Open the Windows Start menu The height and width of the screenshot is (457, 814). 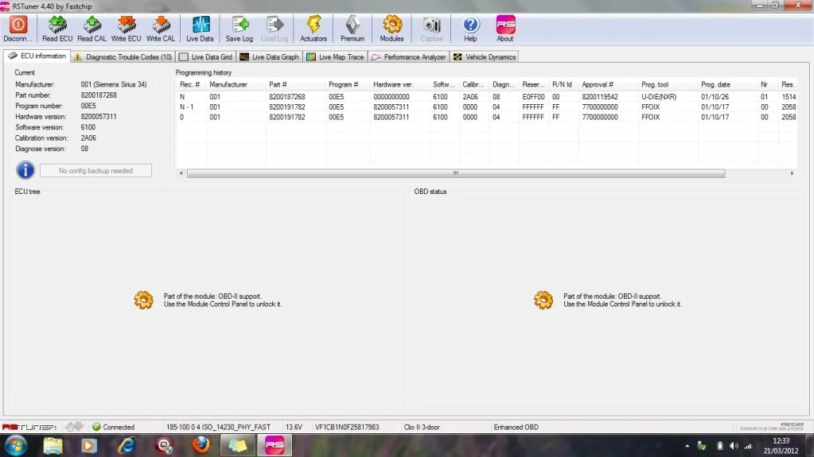tap(16, 445)
